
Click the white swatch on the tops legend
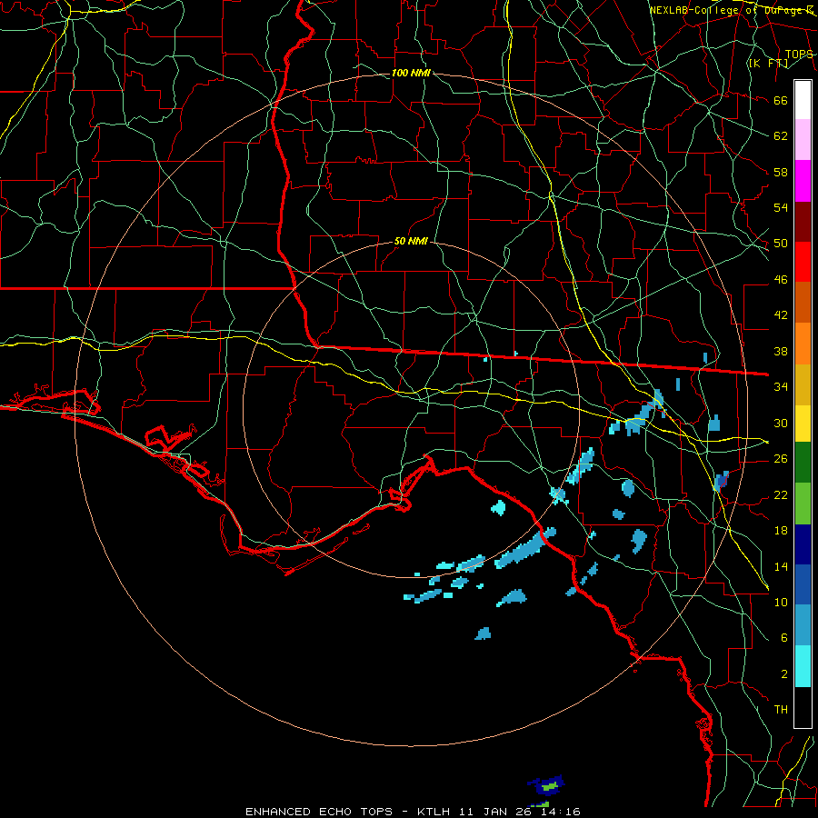coord(803,100)
